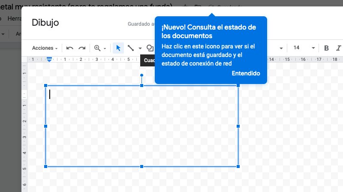Select the Shape tool icon
The height and width of the screenshot is (192, 343).
(x=150, y=48)
